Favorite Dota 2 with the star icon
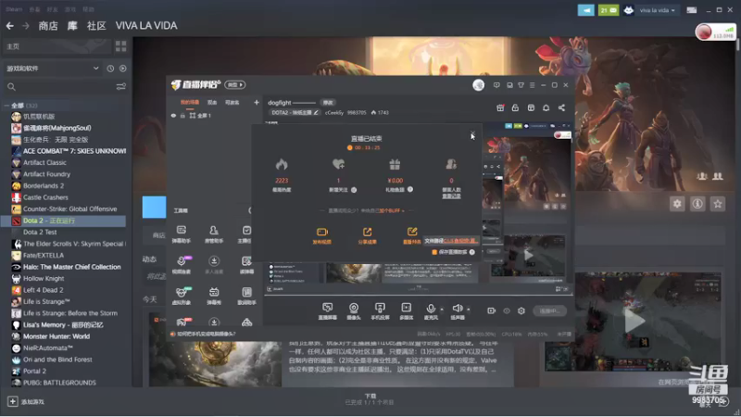Screen dimensions: 741x417 718,204
